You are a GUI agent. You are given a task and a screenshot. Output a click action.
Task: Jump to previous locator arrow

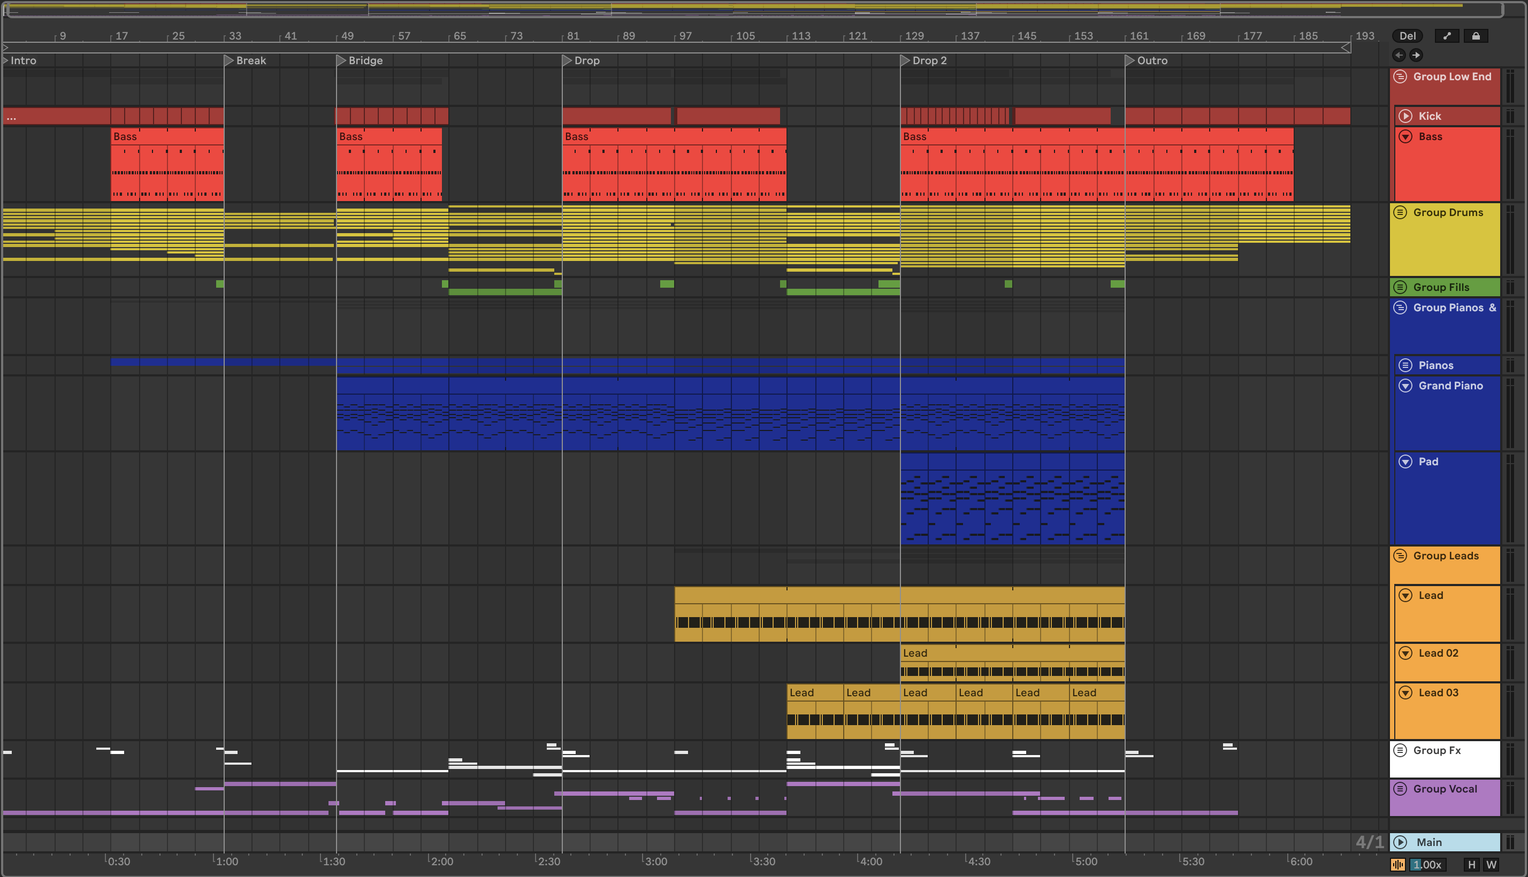[1399, 55]
